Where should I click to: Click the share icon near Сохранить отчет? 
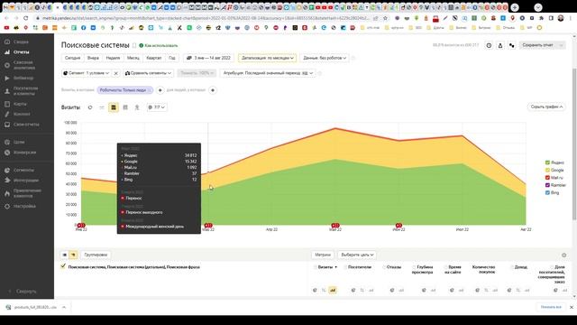click(512, 45)
